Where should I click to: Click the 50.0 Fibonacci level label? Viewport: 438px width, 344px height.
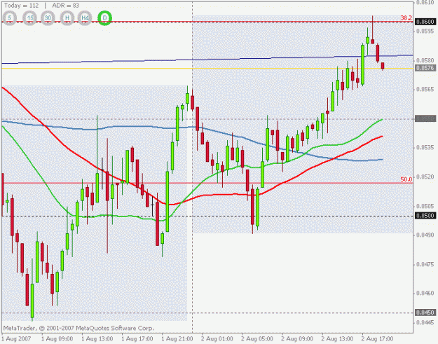406,179
